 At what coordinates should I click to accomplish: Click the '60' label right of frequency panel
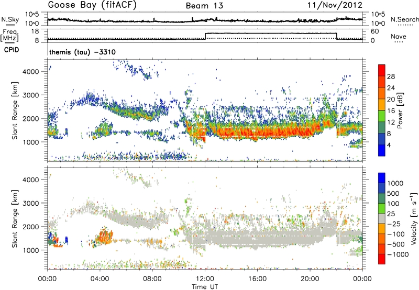tap(375, 31)
